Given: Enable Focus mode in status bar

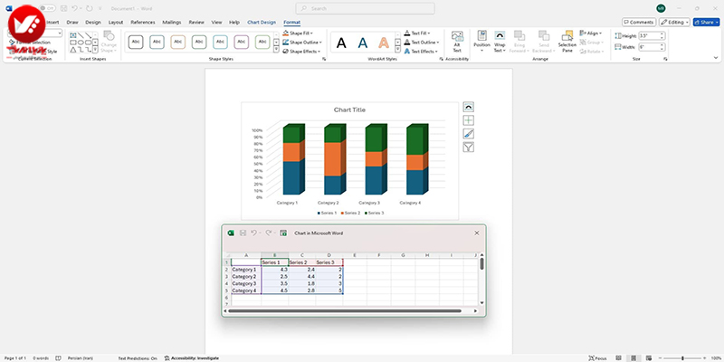Looking at the screenshot, I should pyautogui.click(x=597, y=357).
